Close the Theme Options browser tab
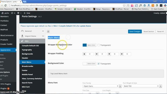This screenshot has width=167, height=94. (x=20, y=2)
